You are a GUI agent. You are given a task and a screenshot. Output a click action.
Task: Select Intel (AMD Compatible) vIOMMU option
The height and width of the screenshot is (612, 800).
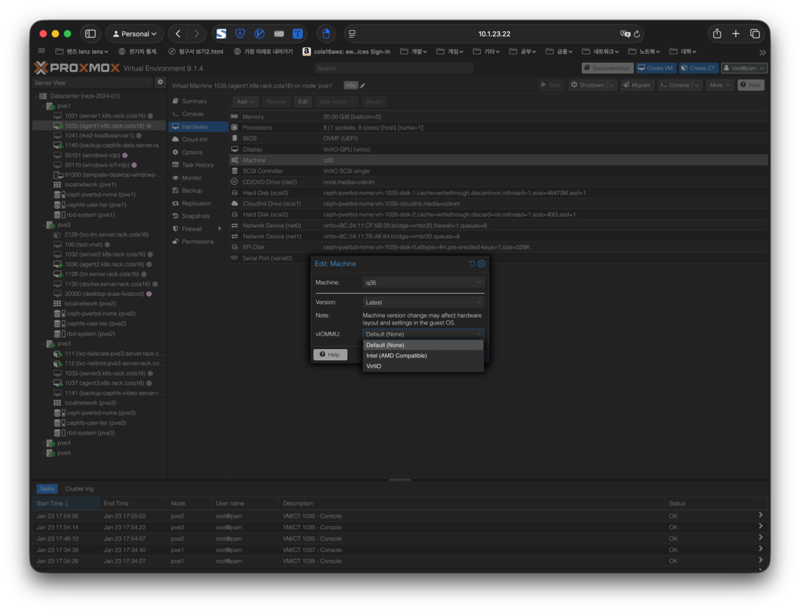(396, 356)
